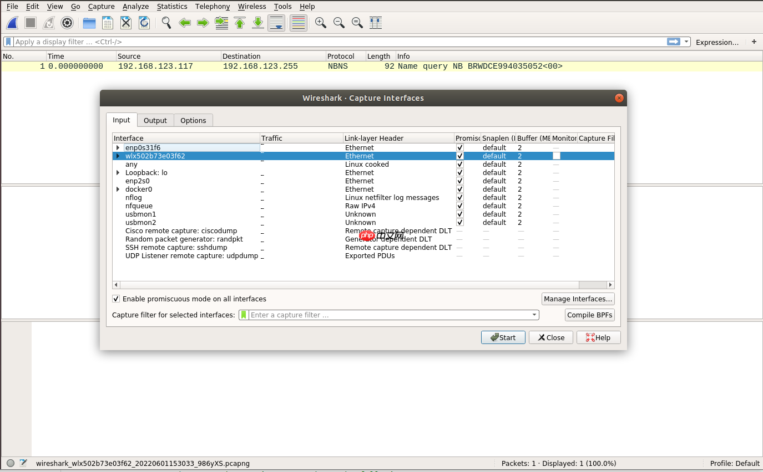Toggle auto scroll during live capture

[276, 23]
